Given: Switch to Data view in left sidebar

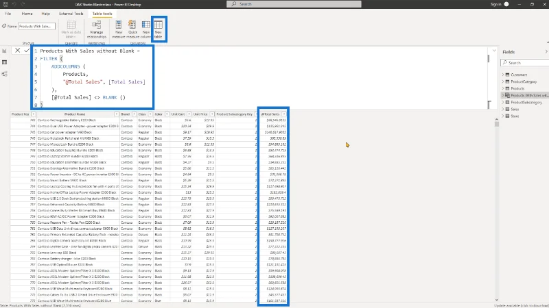Looking at the screenshot, I should click(x=5, y=62).
